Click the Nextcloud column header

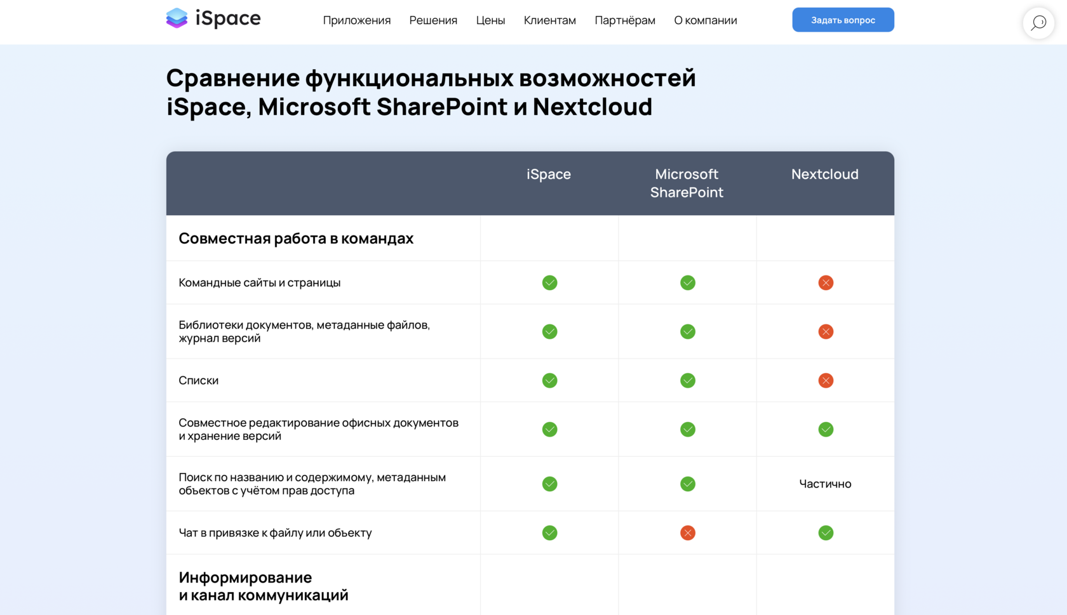(x=824, y=174)
